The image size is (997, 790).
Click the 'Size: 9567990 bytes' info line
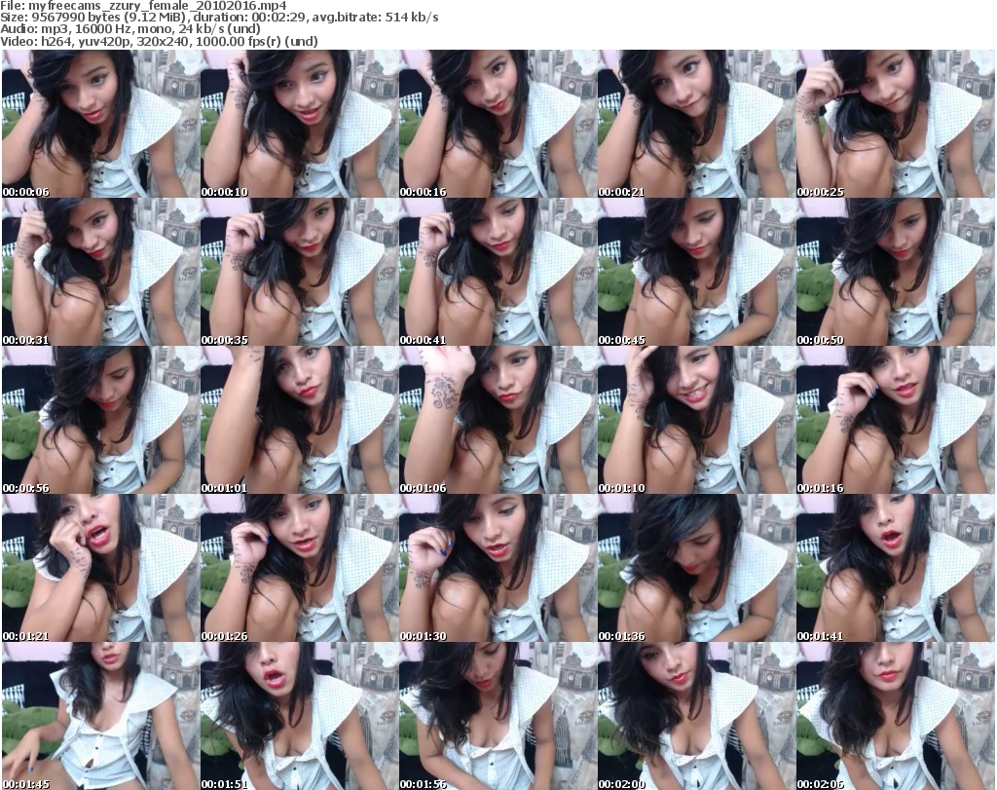point(219,18)
